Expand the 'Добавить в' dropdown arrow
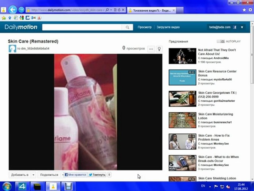254x191 pixels. tap(33, 175)
